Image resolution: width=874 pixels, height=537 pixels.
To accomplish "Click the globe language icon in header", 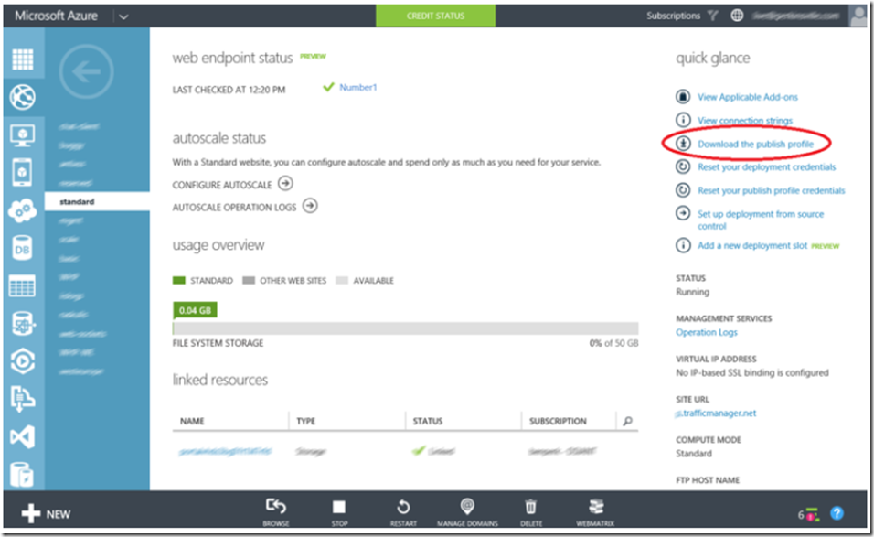I will pyautogui.click(x=737, y=16).
